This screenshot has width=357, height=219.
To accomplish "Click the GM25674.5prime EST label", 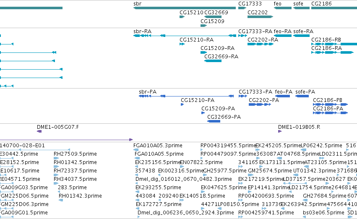I will click(270, 171).
